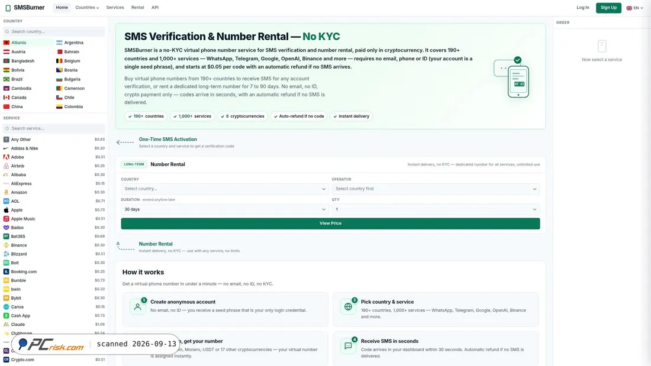The width and height of the screenshot is (651, 366).
Task: Select the Brazil flag icon
Action: tap(7, 79)
